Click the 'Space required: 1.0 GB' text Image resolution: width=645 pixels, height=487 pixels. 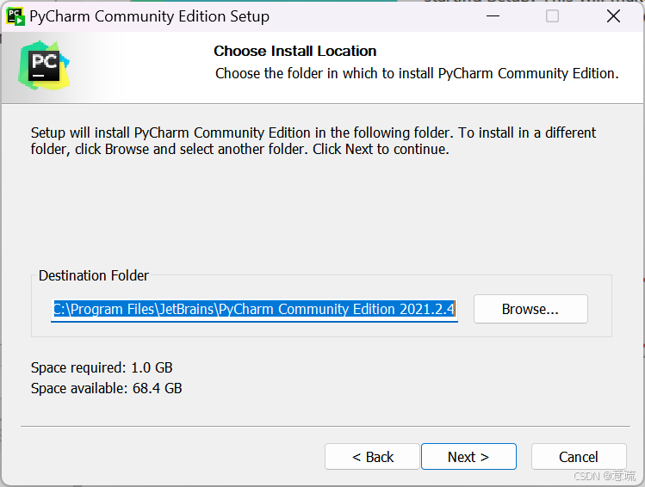point(102,367)
